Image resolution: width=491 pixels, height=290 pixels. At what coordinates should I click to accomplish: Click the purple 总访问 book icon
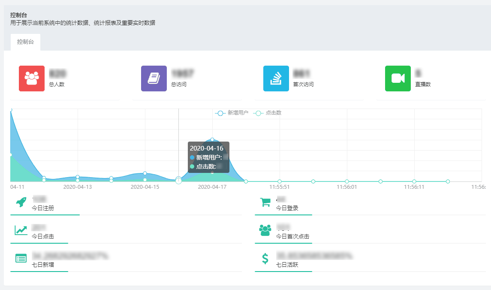pos(154,79)
